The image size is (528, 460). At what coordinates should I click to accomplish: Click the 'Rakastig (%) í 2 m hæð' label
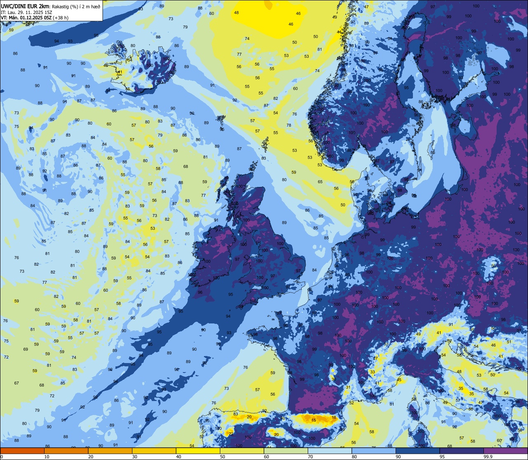76,6
